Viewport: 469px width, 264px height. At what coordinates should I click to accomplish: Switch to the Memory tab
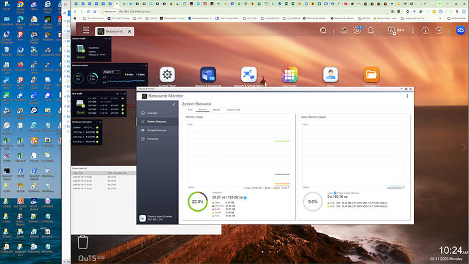point(203,110)
